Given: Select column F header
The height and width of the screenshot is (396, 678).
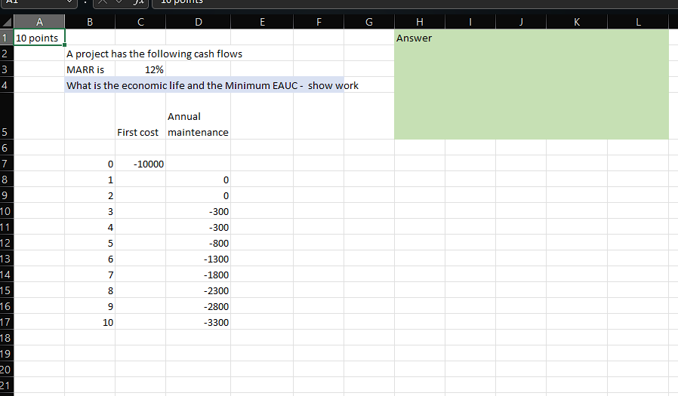Looking at the screenshot, I should [319, 22].
